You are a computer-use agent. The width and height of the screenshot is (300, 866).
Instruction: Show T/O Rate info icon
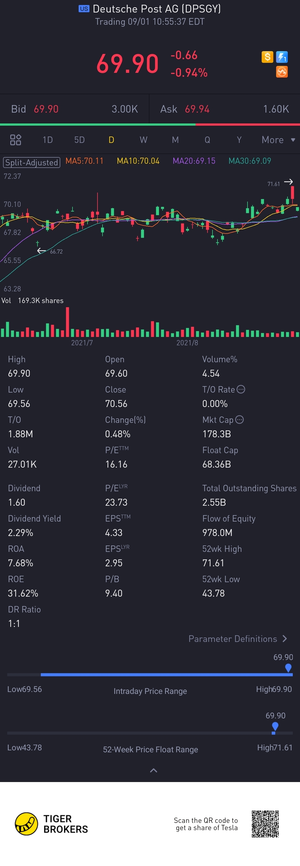click(241, 389)
